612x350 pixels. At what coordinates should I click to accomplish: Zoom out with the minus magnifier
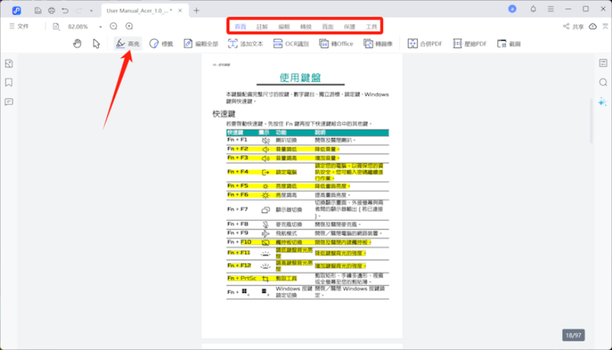(x=113, y=26)
